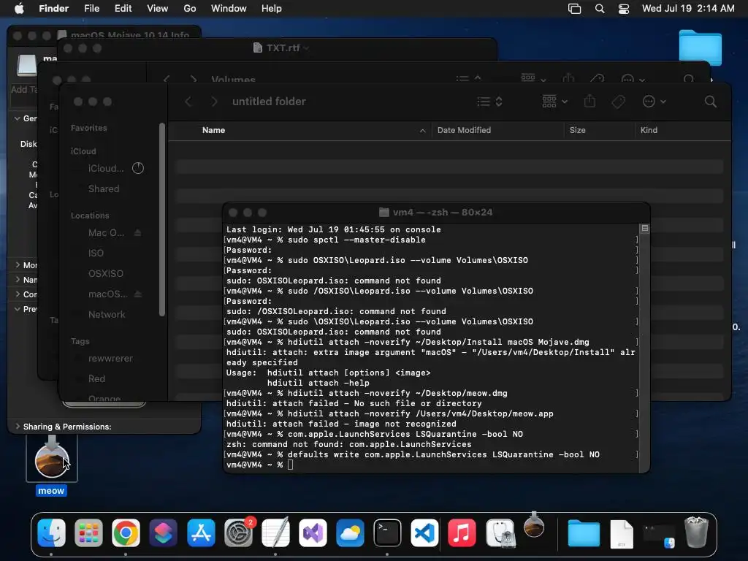The image size is (748, 561).
Task: Click the sidebar scrollbar in untitled folder
Action: tap(161, 219)
